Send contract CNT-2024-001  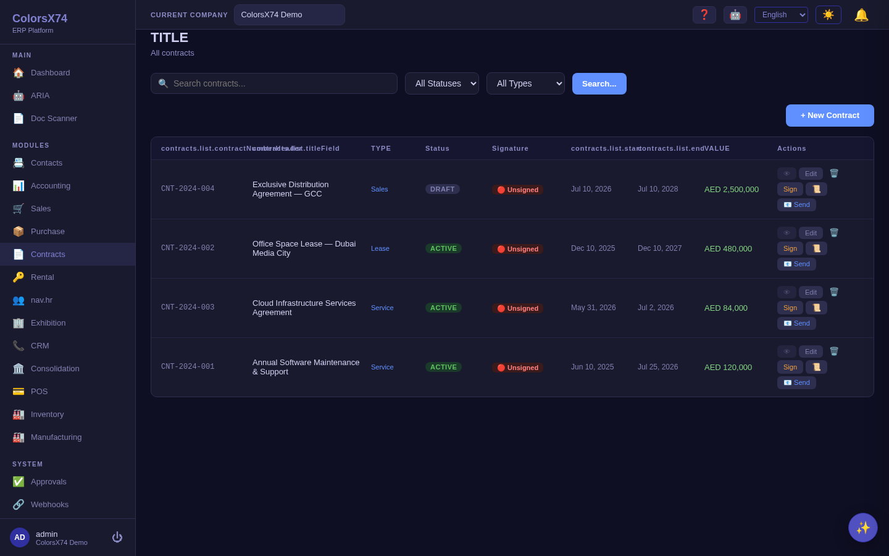796,382
